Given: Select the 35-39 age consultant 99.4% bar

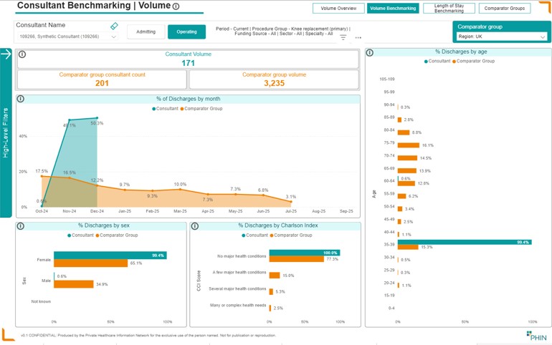Looking at the screenshot, I should point(465,242).
